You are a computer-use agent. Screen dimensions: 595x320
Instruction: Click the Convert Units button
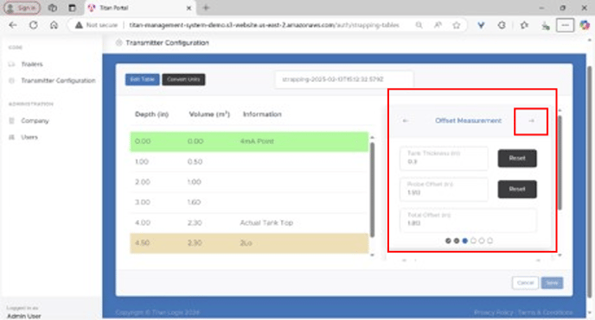click(x=183, y=79)
